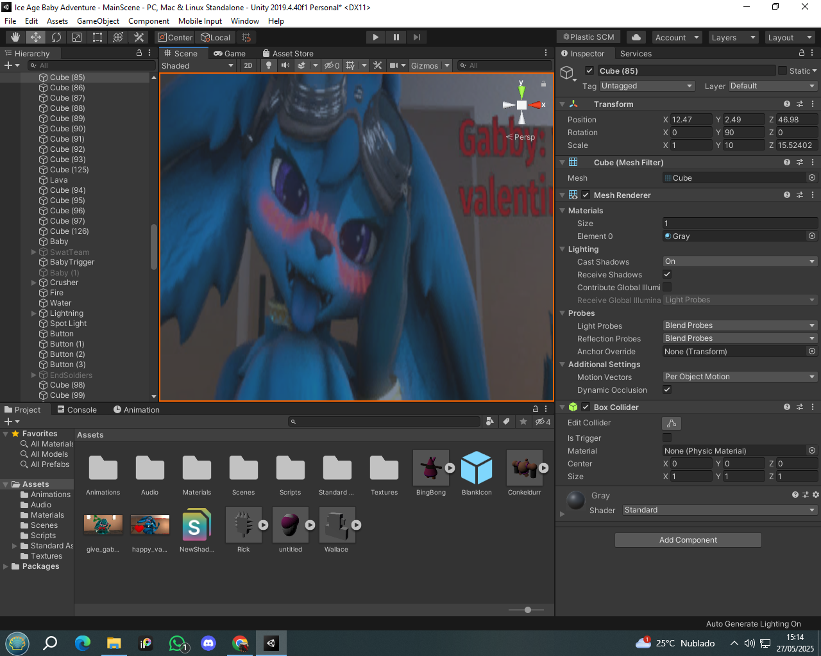This screenshot has width=821, height=656.
Task: Toggle grid snapping icon in toolbar
Action: coord(246,37)
